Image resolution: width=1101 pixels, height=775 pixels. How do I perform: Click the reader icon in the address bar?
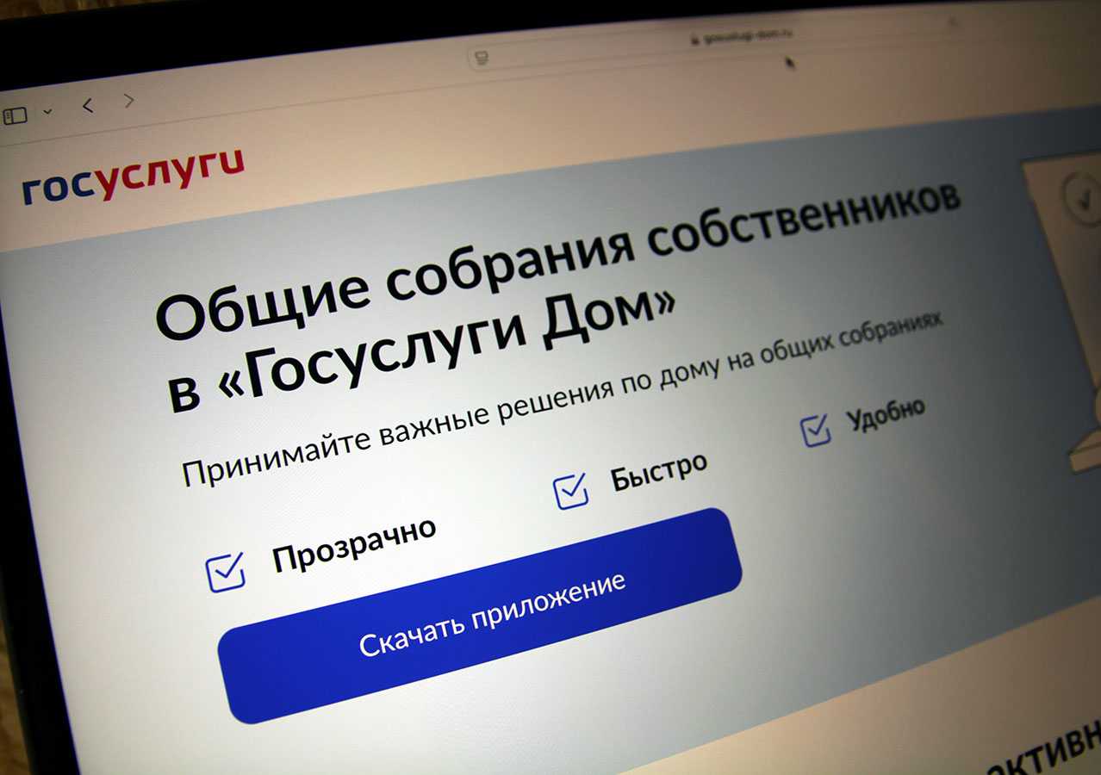tap(482, 57)
